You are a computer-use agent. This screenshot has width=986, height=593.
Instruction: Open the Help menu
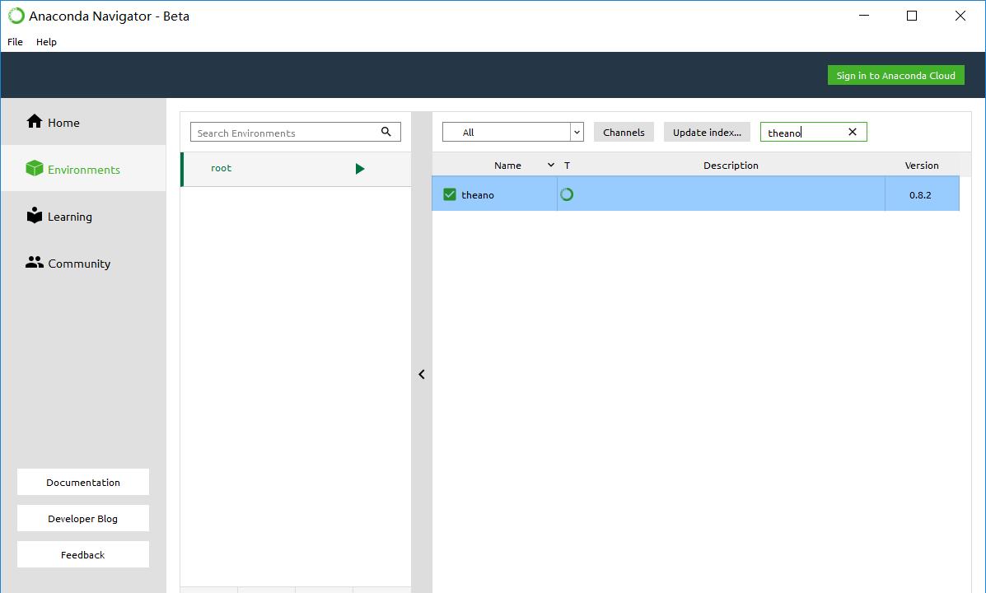coord(46,41)
